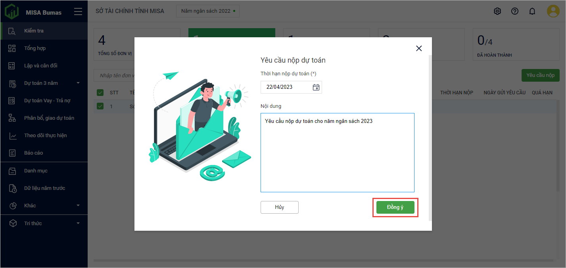Select Phân bổ, giao dự toán menu

[x=44, y=118]
